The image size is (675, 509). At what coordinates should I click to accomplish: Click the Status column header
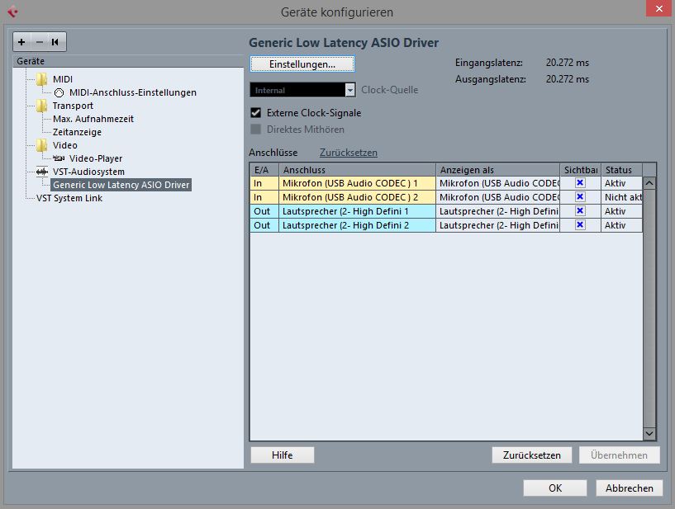tap(621, 170)
